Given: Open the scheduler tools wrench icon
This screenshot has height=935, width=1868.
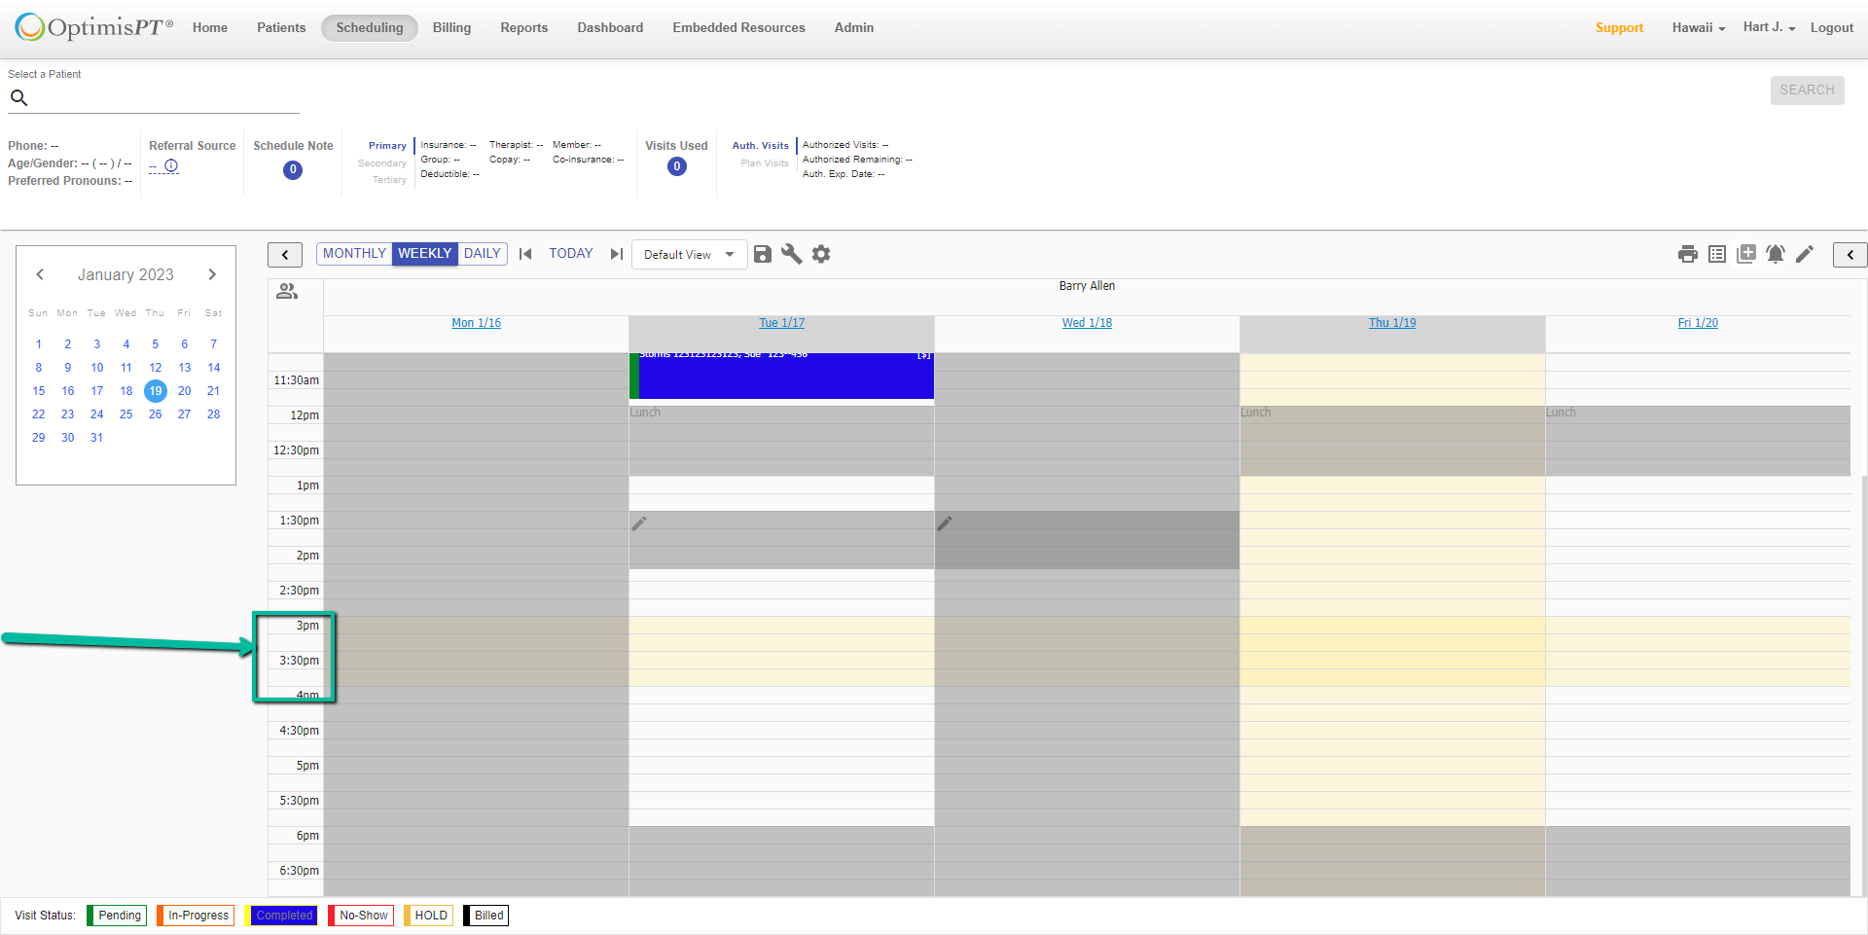Looking at the screenshot, I should click(792, 254).
